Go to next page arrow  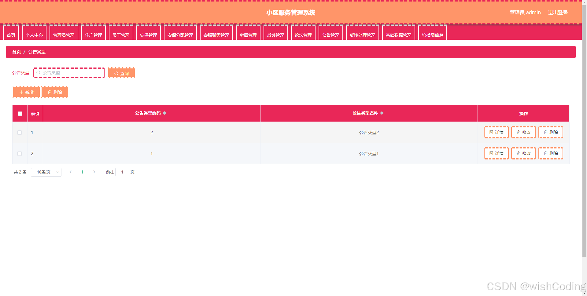94,172
